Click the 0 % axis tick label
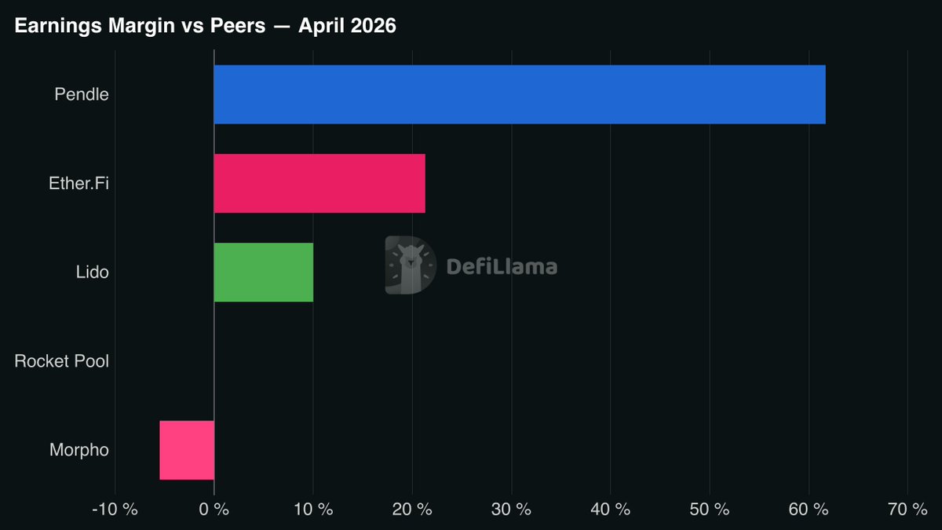 [214, 510]
